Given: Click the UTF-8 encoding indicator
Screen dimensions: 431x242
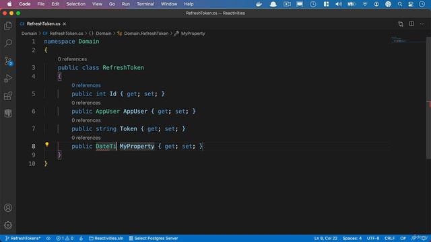Looking at the screenshot, I should 373,238.
